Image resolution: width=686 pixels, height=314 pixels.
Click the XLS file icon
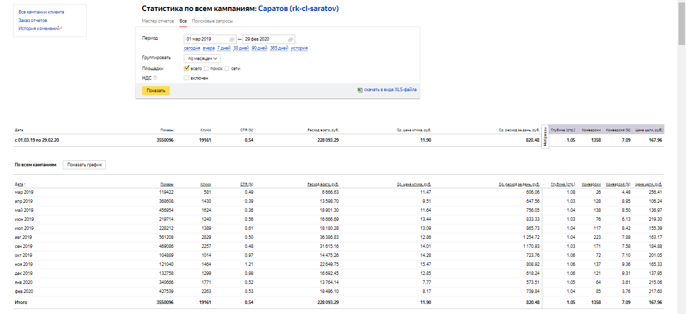click(360, 90)
